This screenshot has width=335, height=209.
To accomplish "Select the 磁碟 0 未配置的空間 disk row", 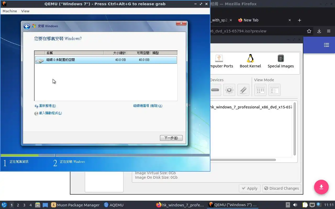I will click(106, 60).
